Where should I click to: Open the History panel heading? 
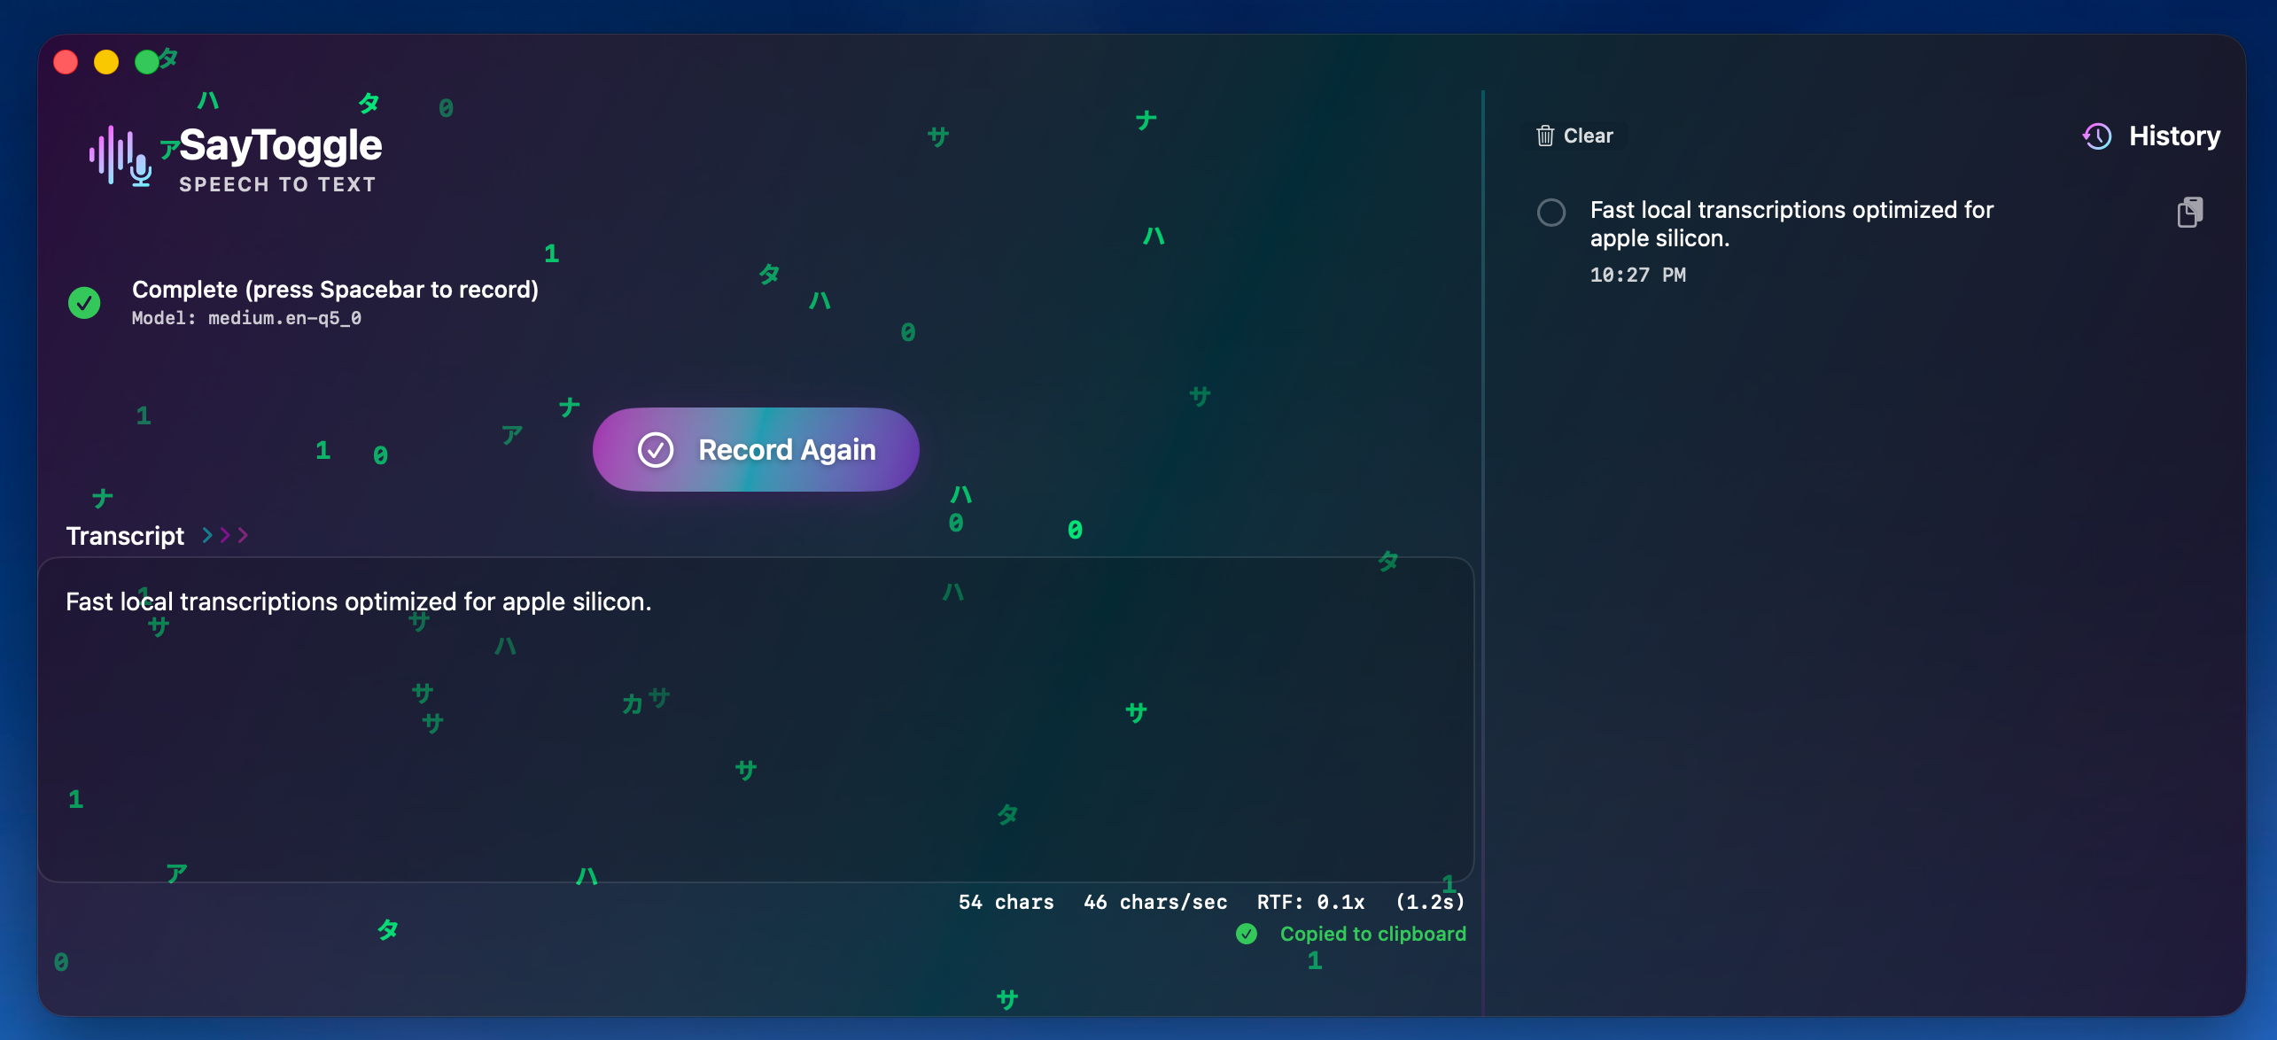2173,136
